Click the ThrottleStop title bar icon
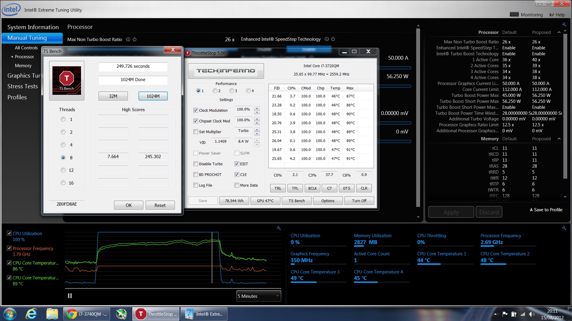Viewport: 572px width, 321px height. (x=187, y=53)
